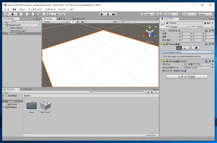Select the combined Transform tool
Screen dimensions: 217x143
point(36,14)
